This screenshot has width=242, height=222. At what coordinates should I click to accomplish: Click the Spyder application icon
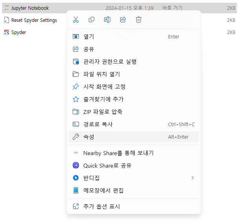point(6,32)
